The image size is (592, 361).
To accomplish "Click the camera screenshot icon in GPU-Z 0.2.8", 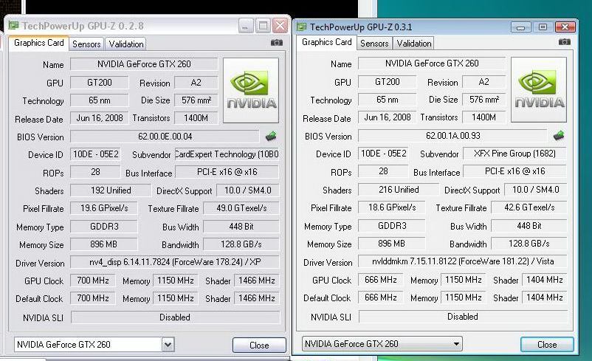I will [277, 43].
